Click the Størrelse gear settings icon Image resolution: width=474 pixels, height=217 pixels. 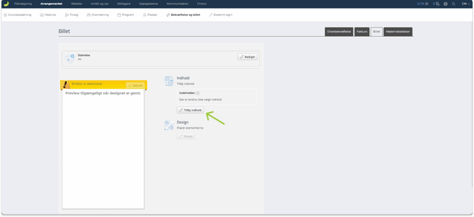(69, 58)
